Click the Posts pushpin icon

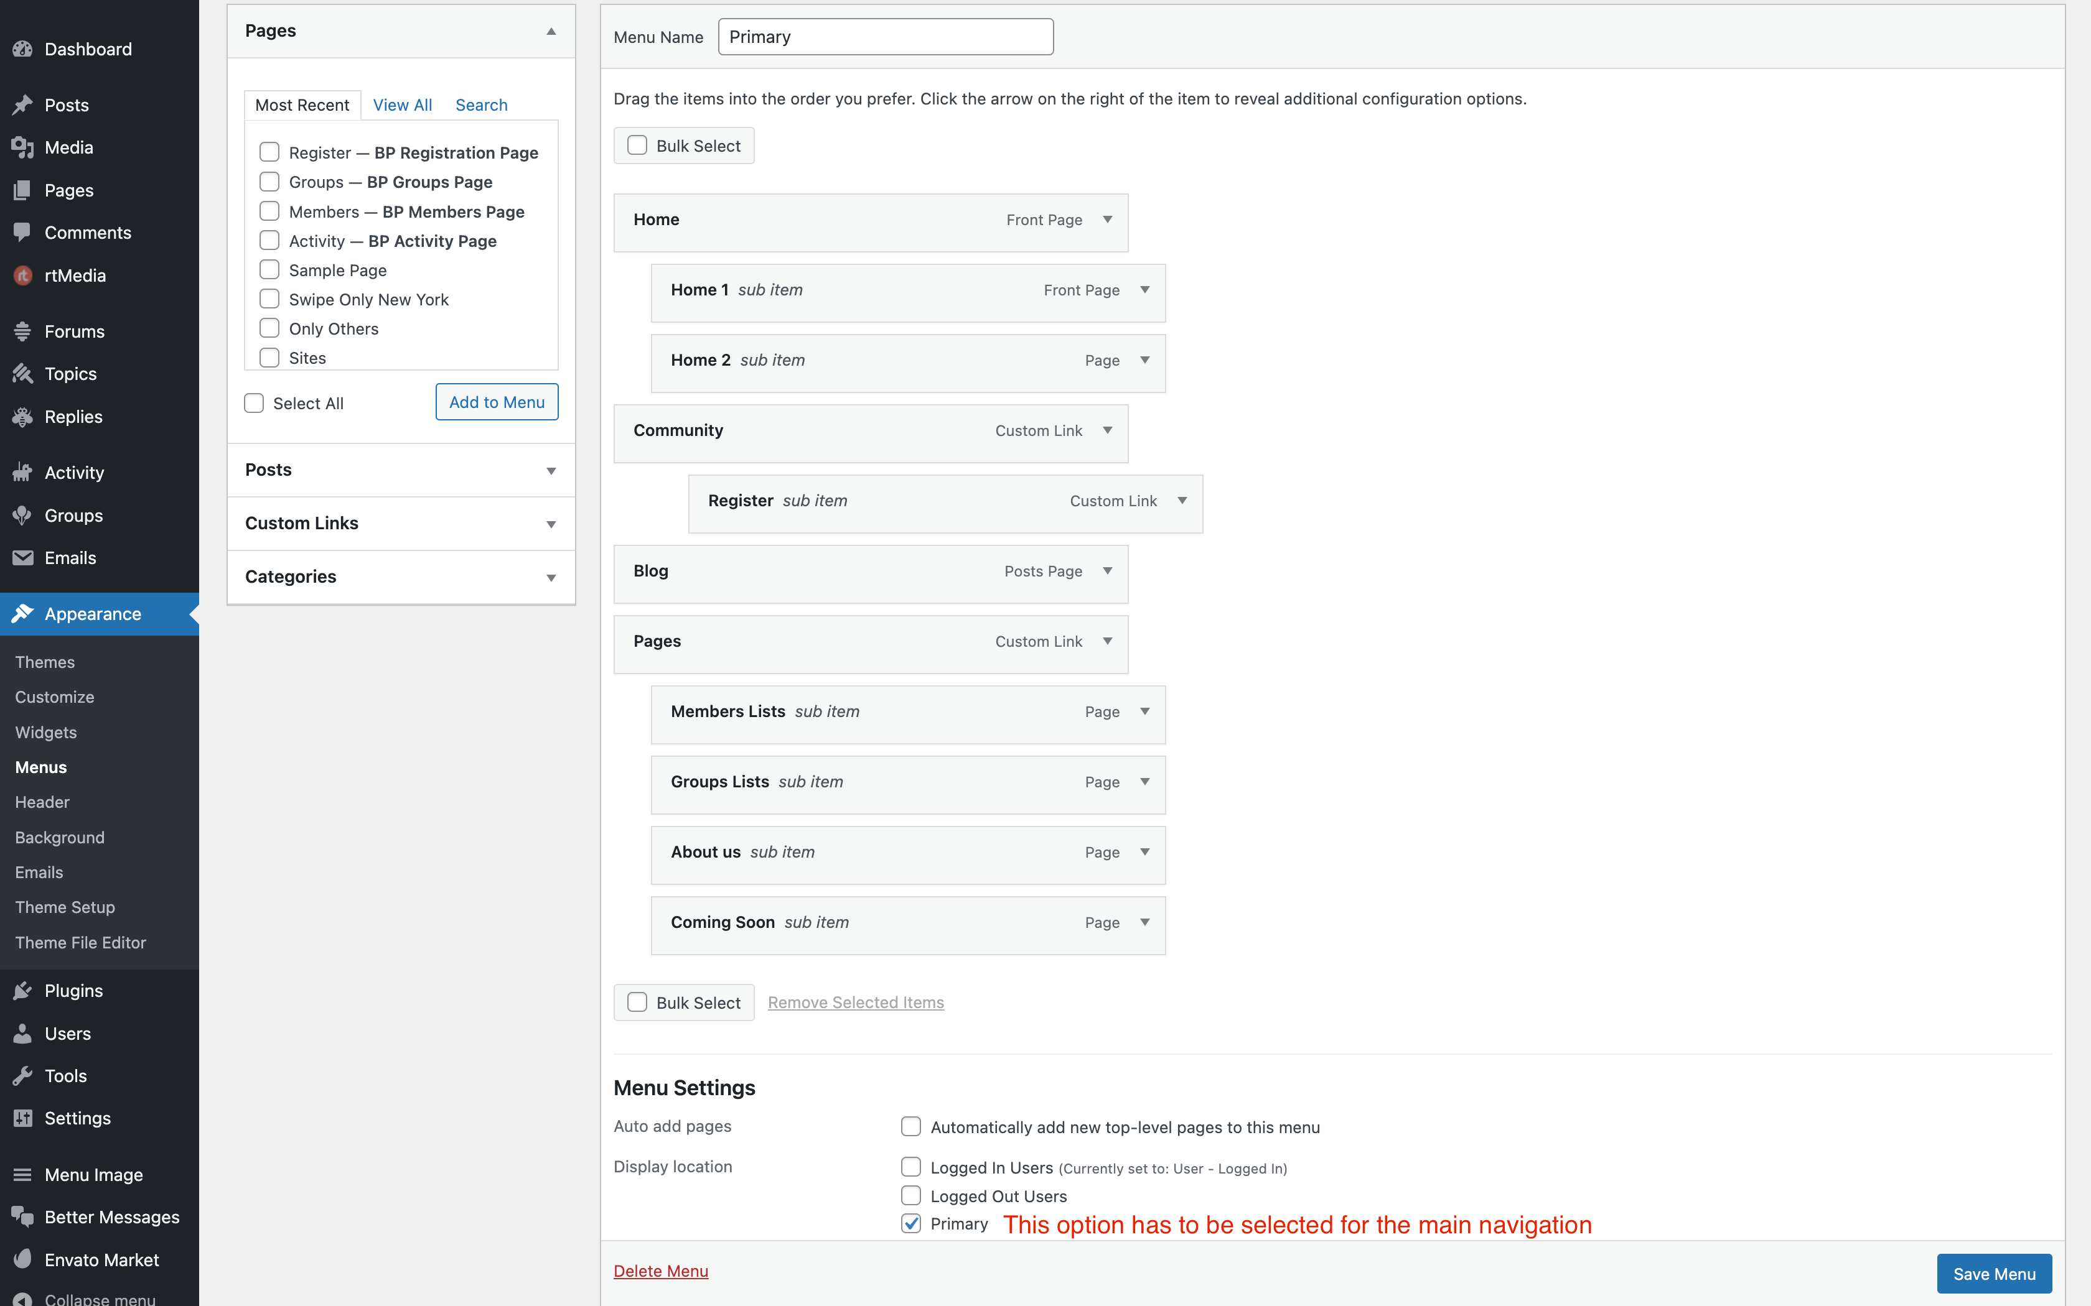point(22,104)
